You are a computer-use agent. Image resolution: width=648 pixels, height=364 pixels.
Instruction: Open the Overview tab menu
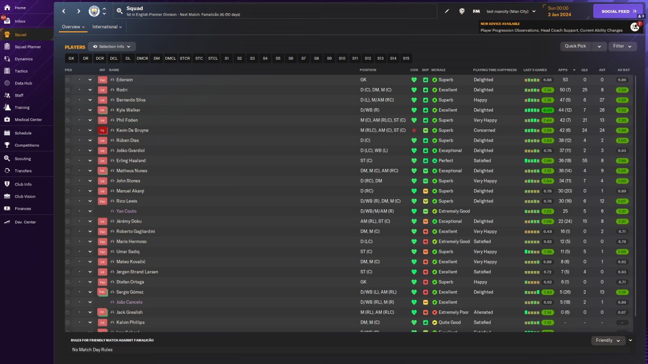click(x=73, y=27)
